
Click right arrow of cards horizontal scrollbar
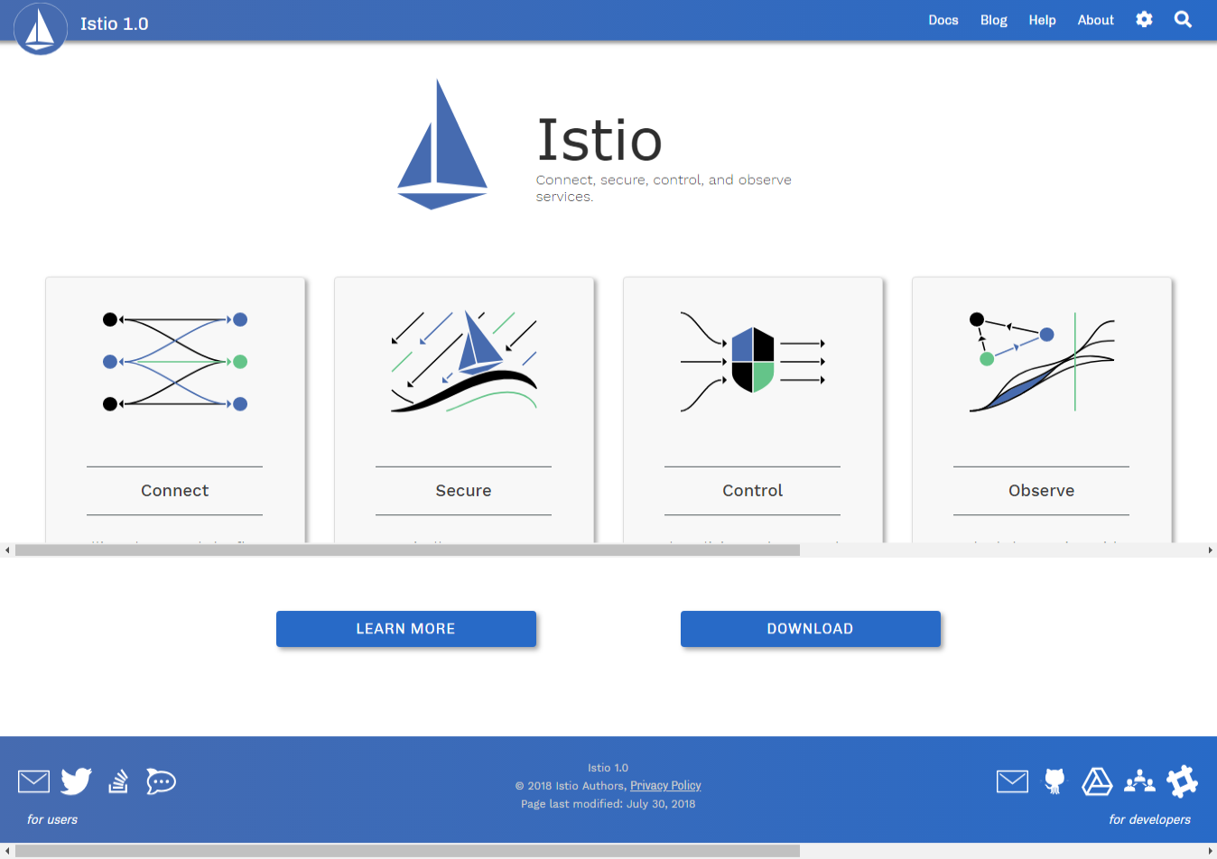pos(1210,550)
